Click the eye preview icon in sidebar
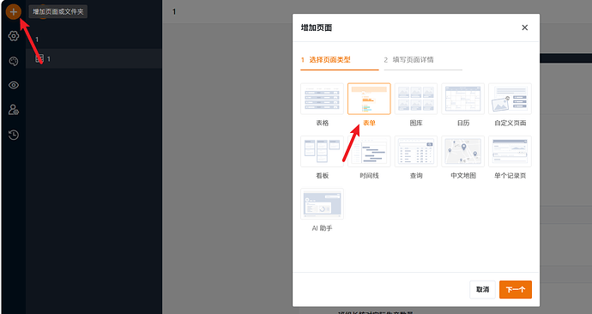Image resolution: width=592 pixels, height=314 pixels. point(14,85)
